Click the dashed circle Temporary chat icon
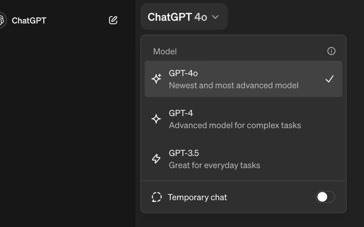 (x=157, y=197)
